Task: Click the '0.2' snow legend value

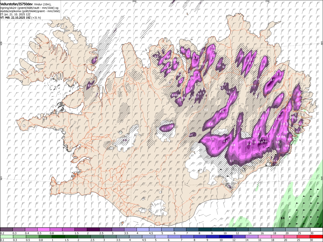Action: [x=2, y=233]
